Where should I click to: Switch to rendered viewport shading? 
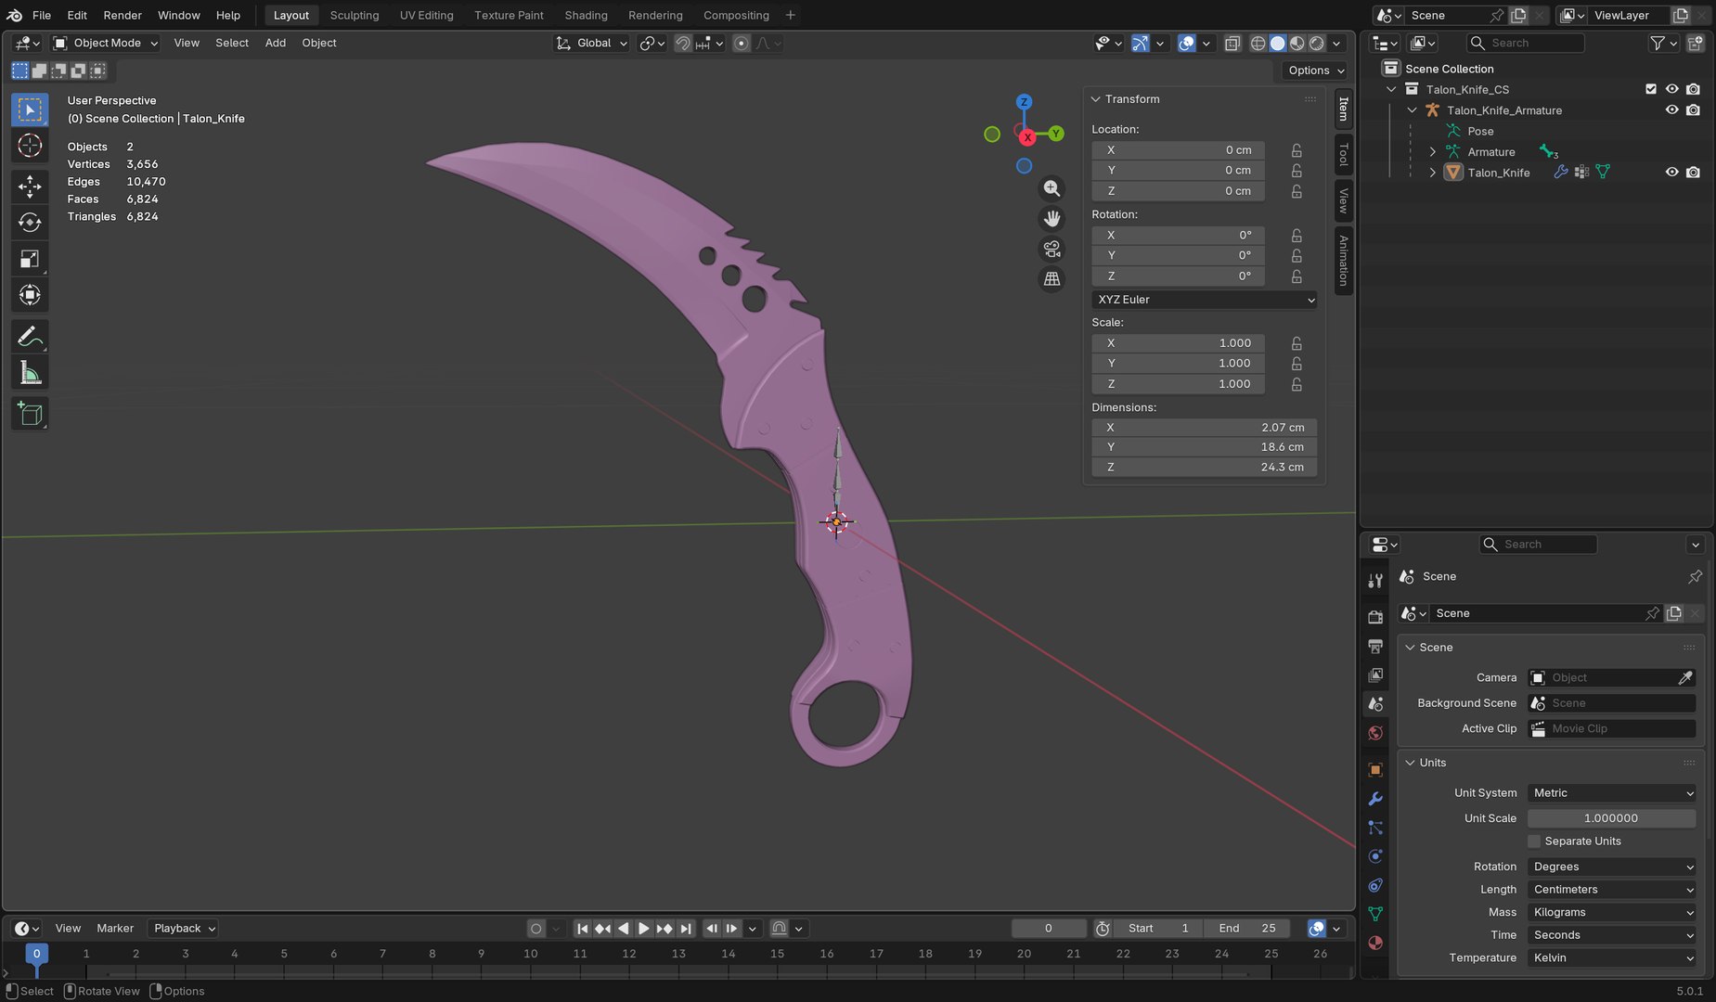[x=1316, y=43]
